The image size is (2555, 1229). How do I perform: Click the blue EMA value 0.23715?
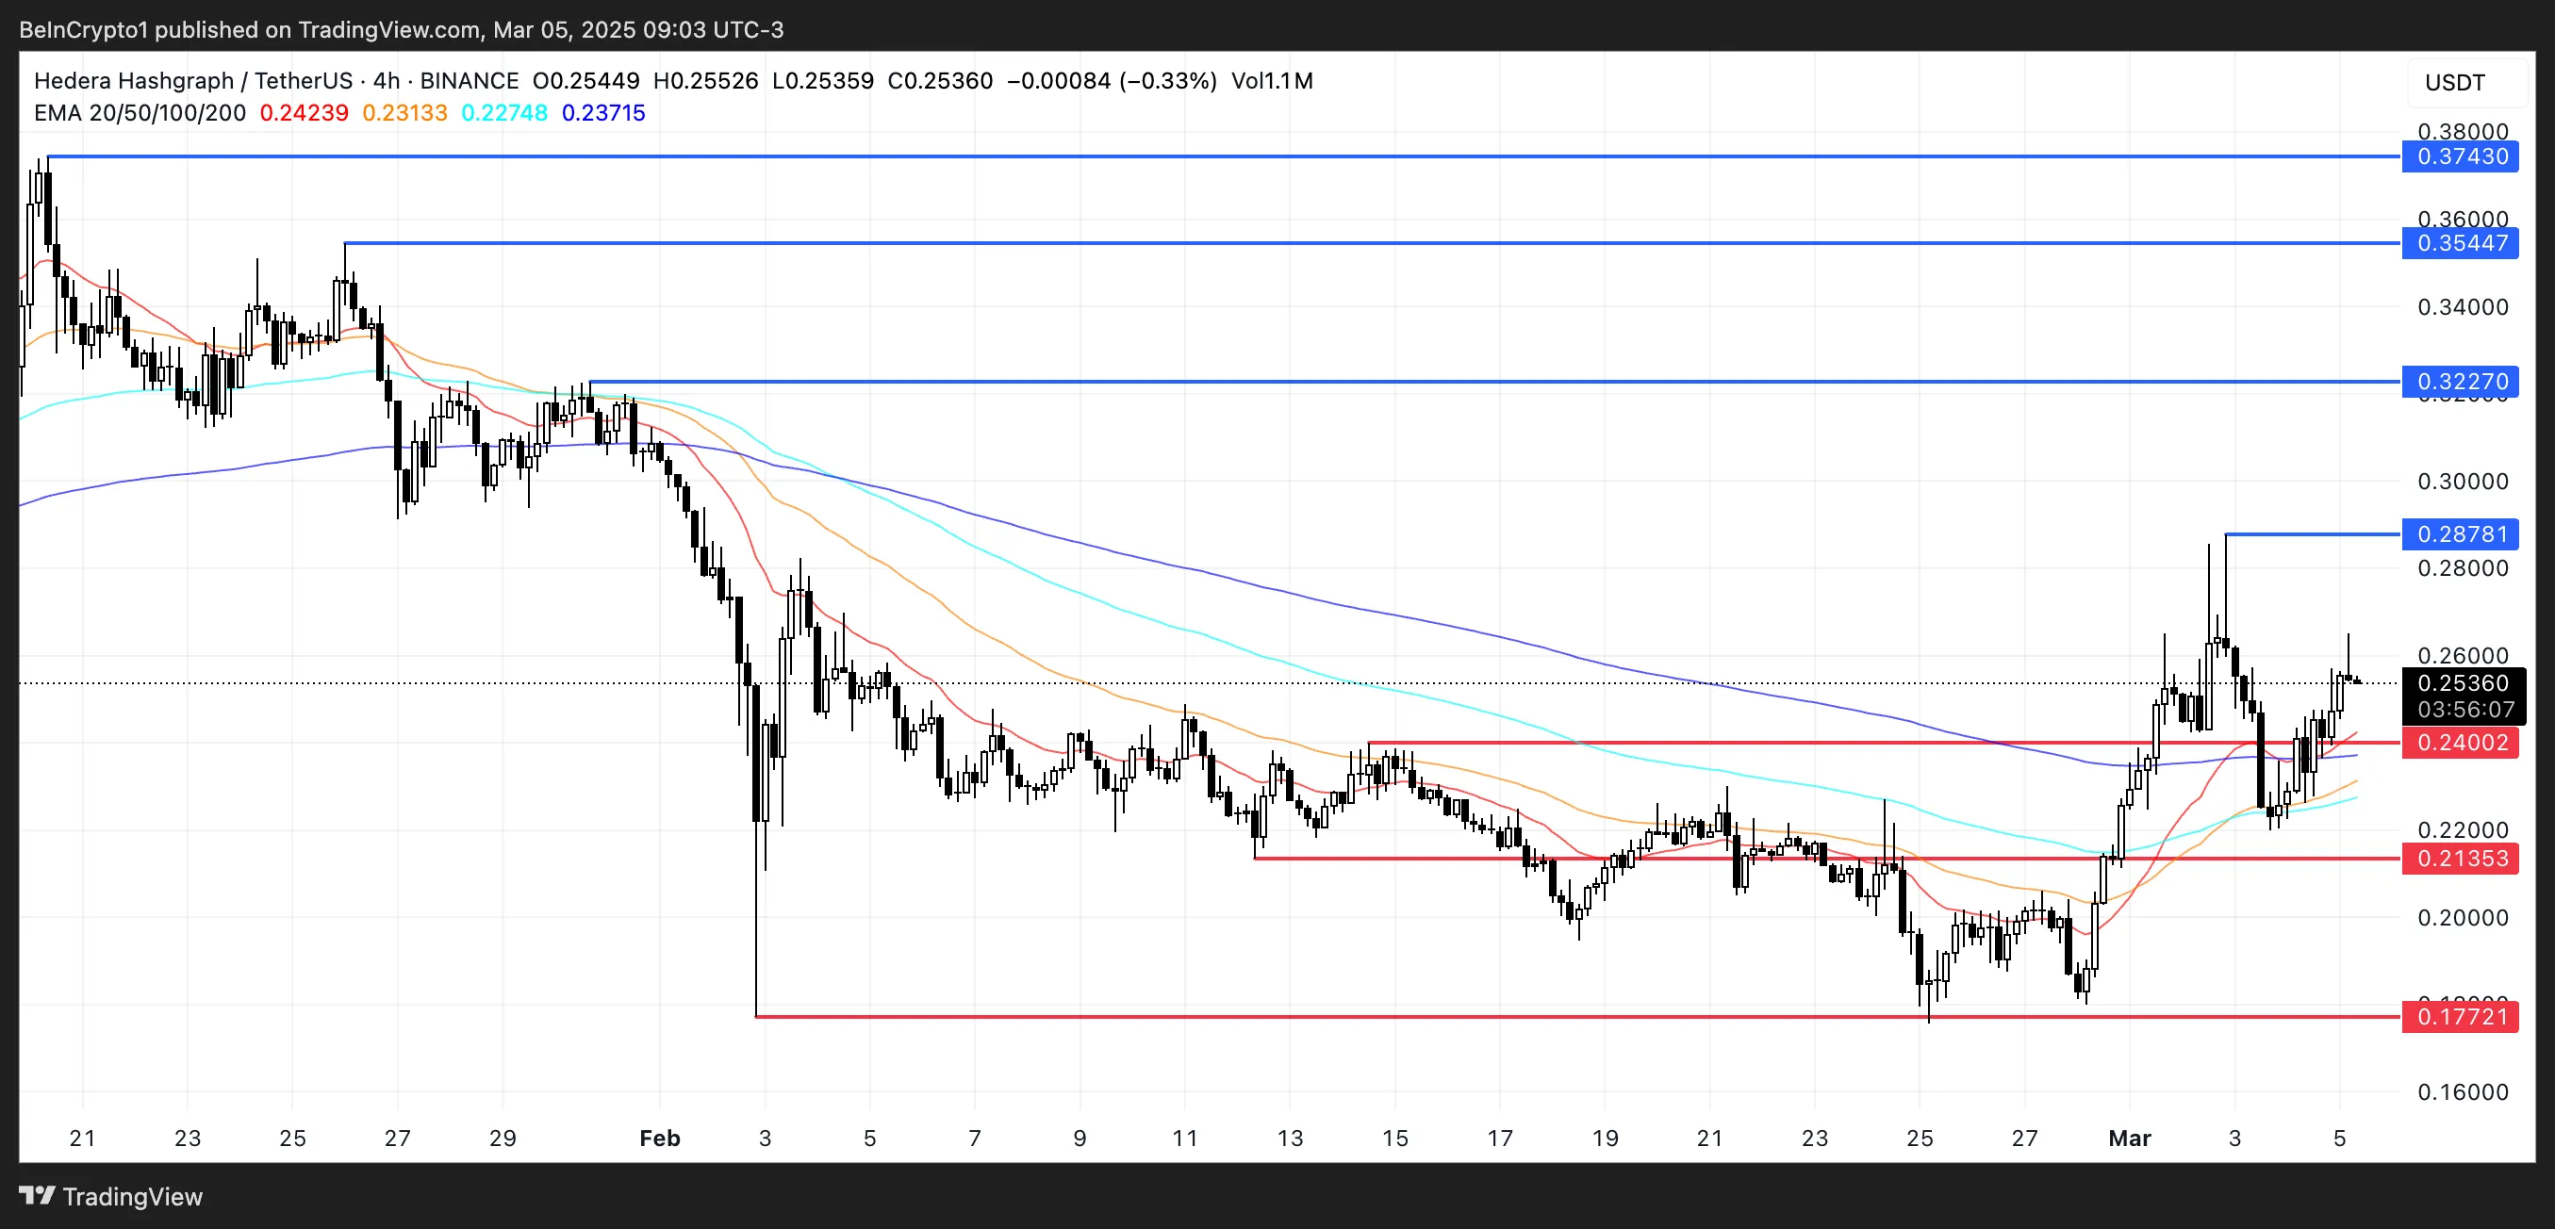tap(603, 113)
